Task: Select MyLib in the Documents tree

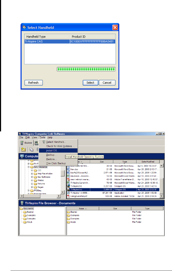Action: pos(30,222)
